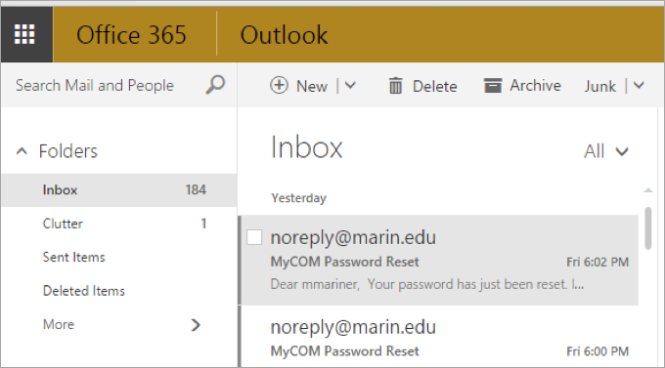
Task: Click the New button label
Action: (312, 87)
